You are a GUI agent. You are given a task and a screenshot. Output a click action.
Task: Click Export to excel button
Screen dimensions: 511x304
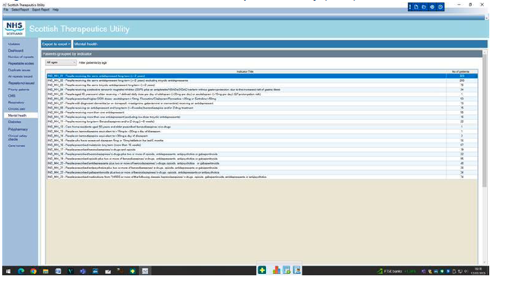(56, 44)
